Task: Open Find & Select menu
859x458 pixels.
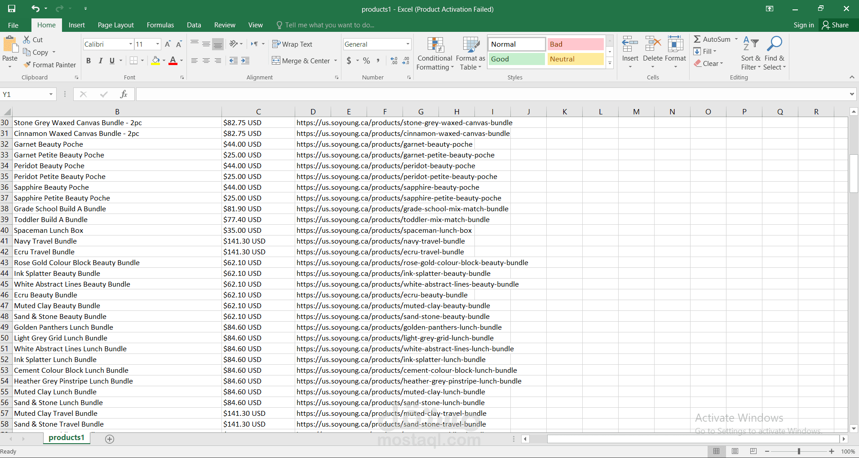Action: pos(775,53)
